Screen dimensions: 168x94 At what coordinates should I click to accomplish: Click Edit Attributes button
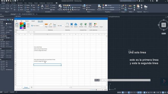(x=91, y=10)
